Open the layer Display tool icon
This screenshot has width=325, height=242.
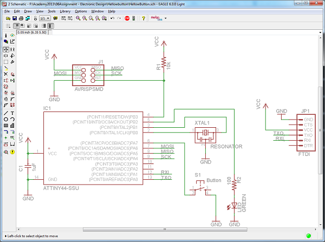coord(6,42)
